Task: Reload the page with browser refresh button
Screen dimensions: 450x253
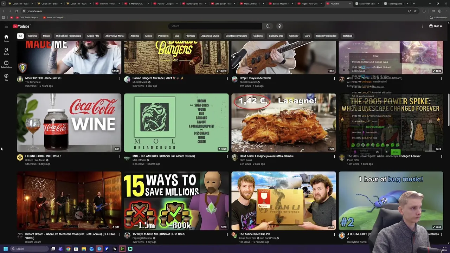Action: point(16,11)
